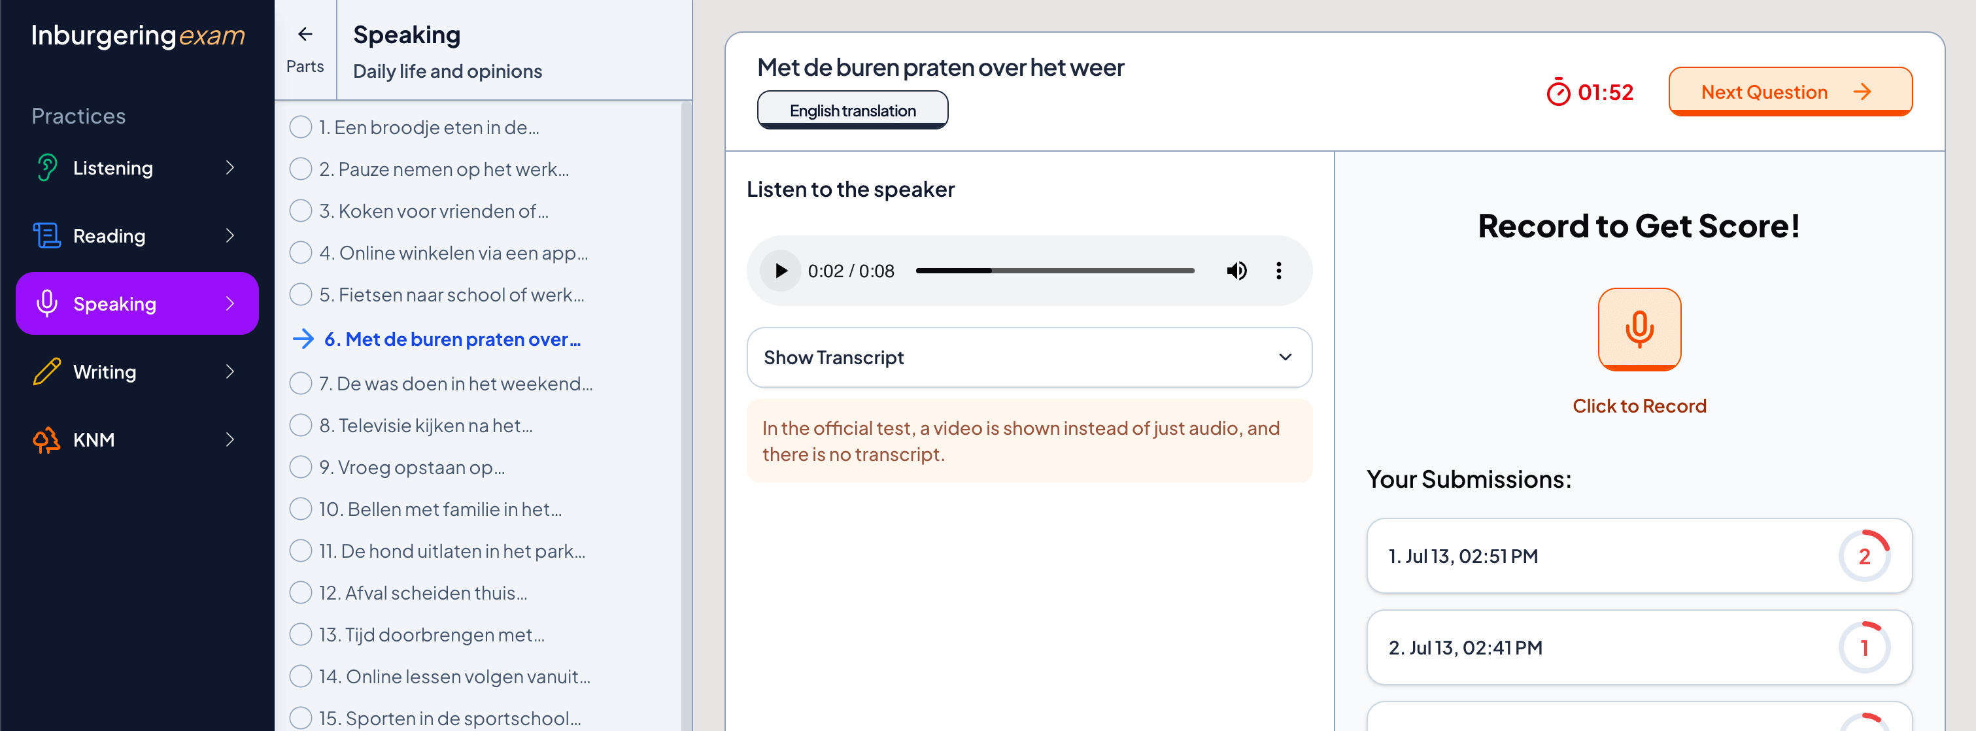Open question 7. De was doen in het weekend

(456, 384)
